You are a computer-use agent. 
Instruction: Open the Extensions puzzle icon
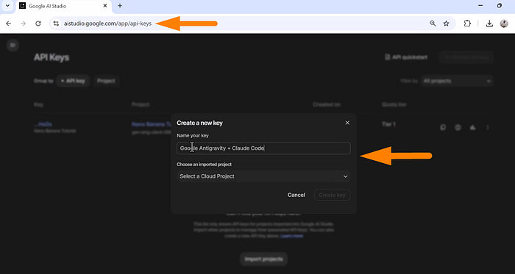pyautogui.click(x=467, y=24)
